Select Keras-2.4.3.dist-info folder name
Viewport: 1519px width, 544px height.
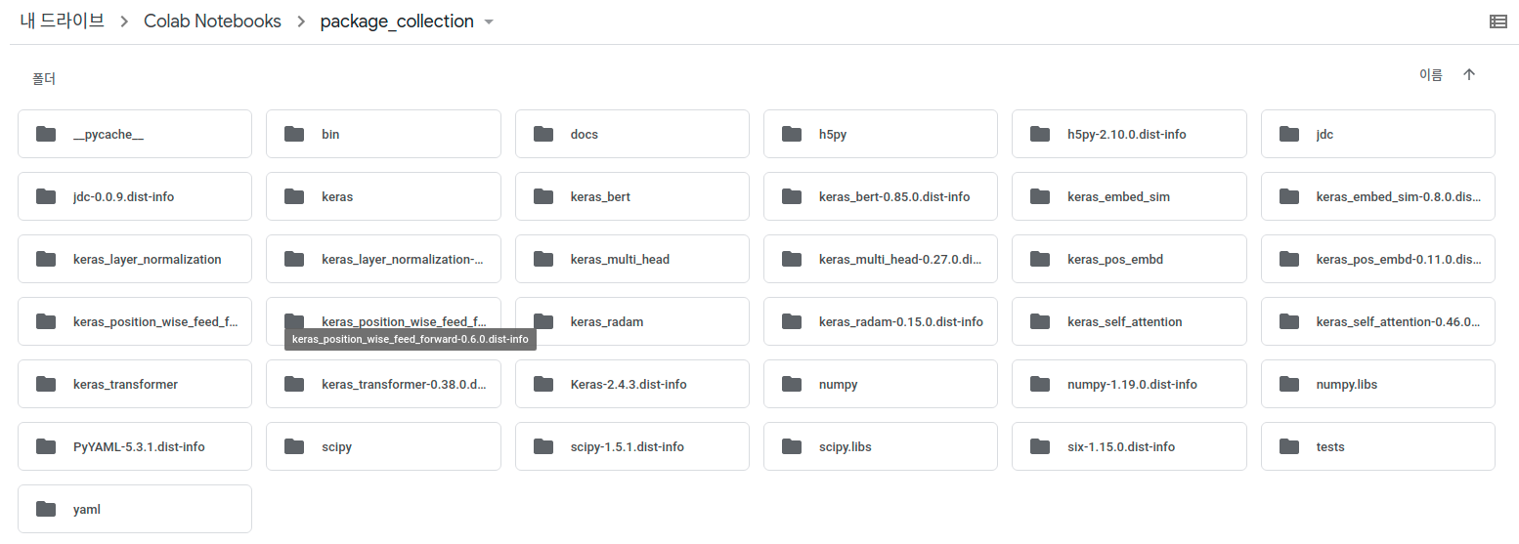[x=629, y=385]
